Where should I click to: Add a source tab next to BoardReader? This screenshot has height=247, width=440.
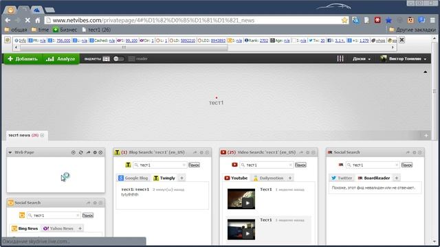click(397, 178)
